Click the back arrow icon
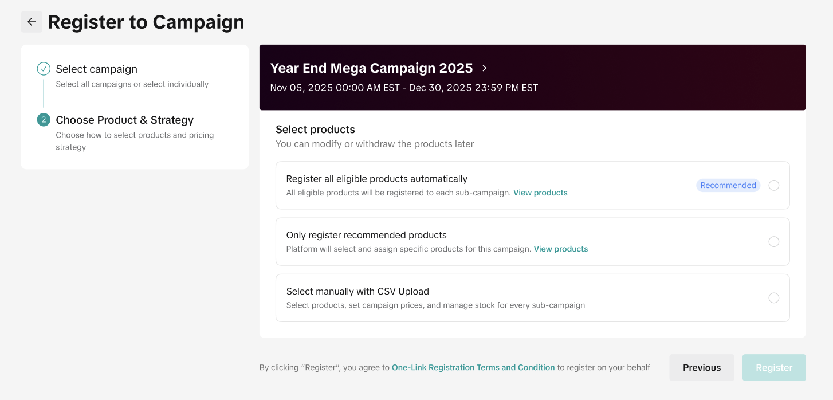Screen dimensions: 833x400 [x=32, y=22]
